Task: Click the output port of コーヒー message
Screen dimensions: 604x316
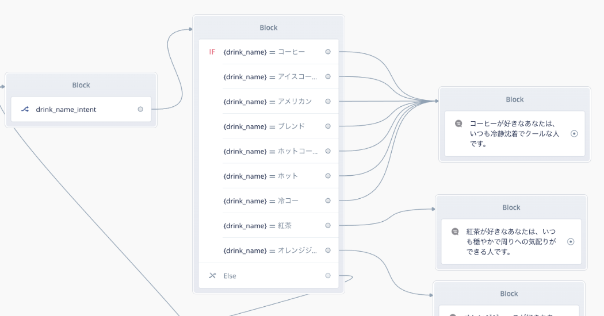Action: coord(574,133)
